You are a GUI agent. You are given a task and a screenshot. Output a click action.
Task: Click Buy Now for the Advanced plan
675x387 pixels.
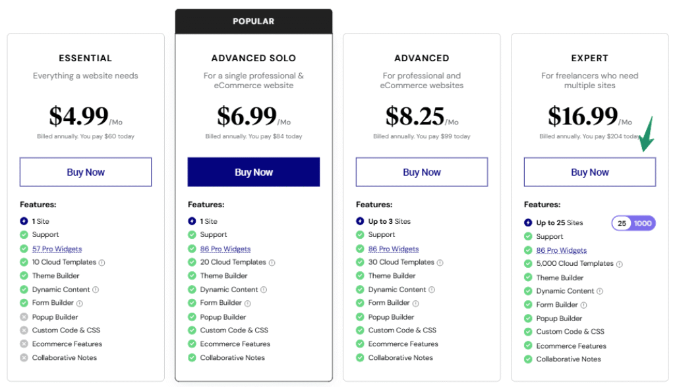click(422, 172)
